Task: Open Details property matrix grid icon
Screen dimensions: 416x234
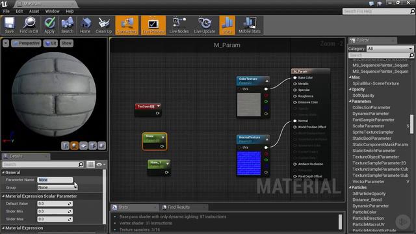Action: click(x=90, y=164)
